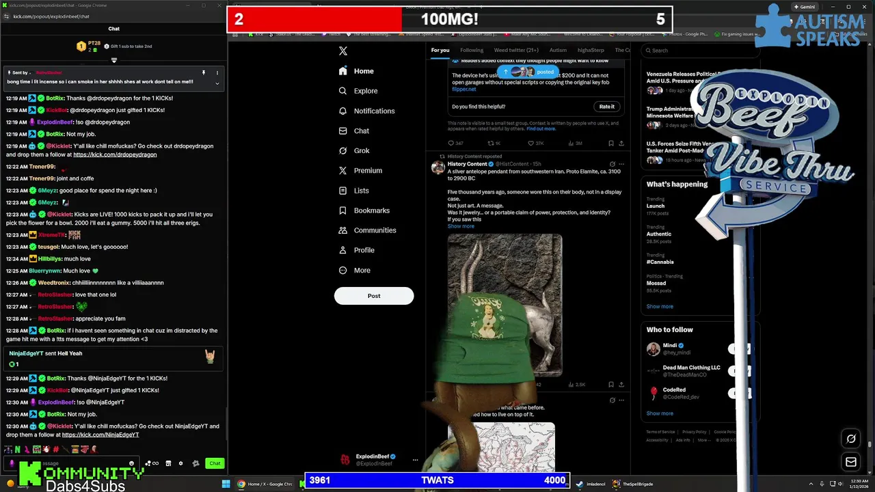Open Bookmarks in the X sidebar

point(364,210)
